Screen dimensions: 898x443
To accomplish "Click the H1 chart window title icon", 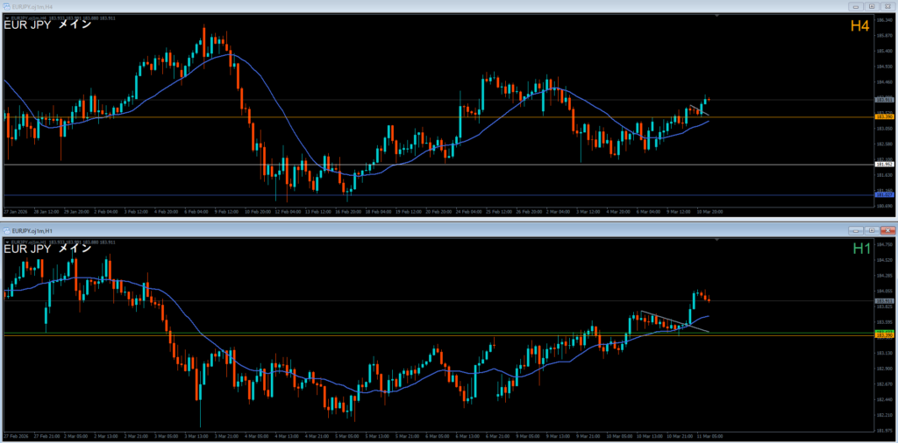I will point(8,229).
